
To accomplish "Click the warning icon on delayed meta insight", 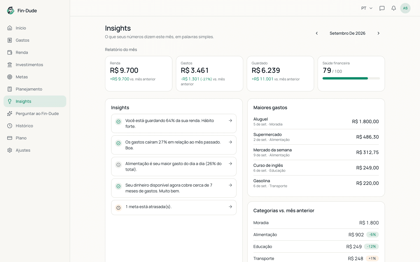I will (118, 208).
